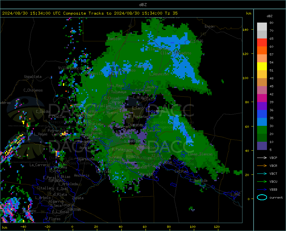Click the orange VBCR arrow legend icon
286x231 pixels.
point(262,166)
